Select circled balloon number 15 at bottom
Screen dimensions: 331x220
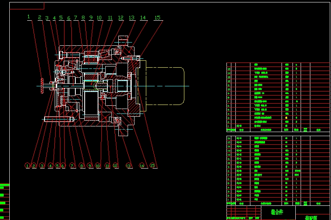[x=152, y=165]
